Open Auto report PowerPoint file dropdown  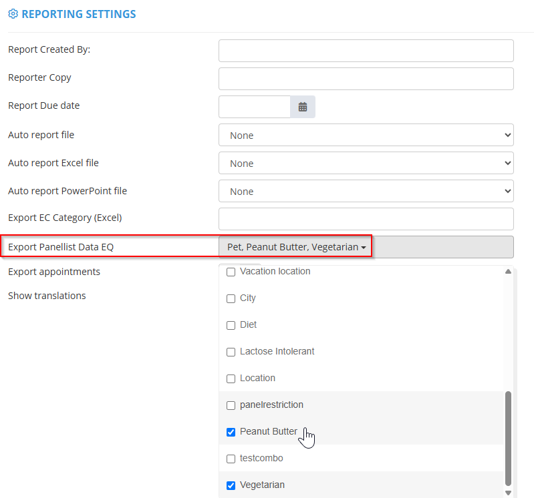pos(366,191)
